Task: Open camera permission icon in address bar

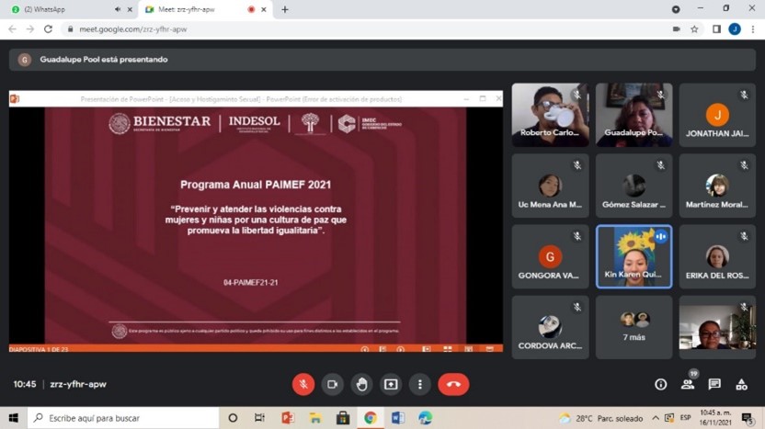Action: pos(676,29)
